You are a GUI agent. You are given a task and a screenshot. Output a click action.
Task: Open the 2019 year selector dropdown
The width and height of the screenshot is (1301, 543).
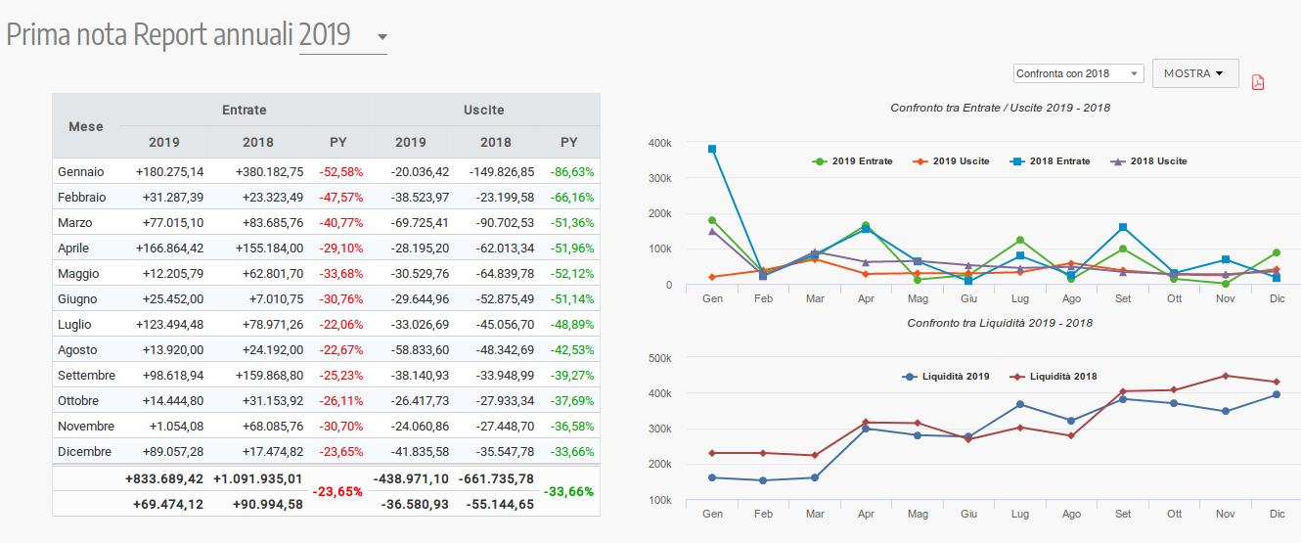coord(343,36)
